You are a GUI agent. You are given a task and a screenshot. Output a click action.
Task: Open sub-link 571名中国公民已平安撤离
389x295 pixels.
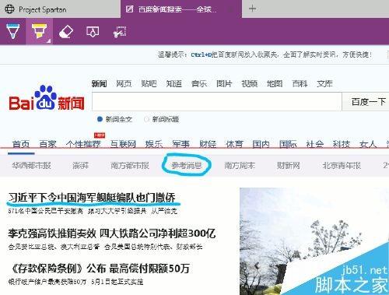(45, 211)
